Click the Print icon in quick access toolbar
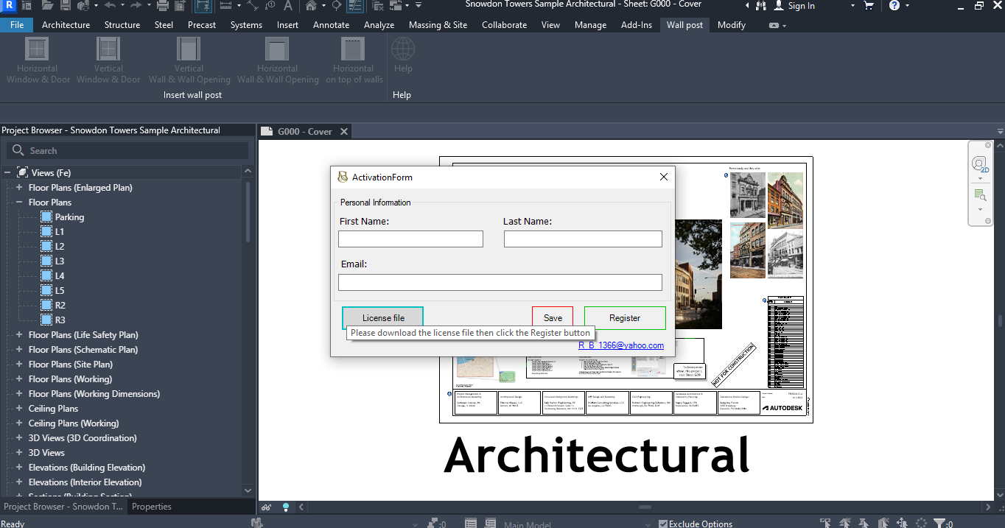Image resolution: width=1005 pixels, height=528 pixels. click(x=163, y=6)
